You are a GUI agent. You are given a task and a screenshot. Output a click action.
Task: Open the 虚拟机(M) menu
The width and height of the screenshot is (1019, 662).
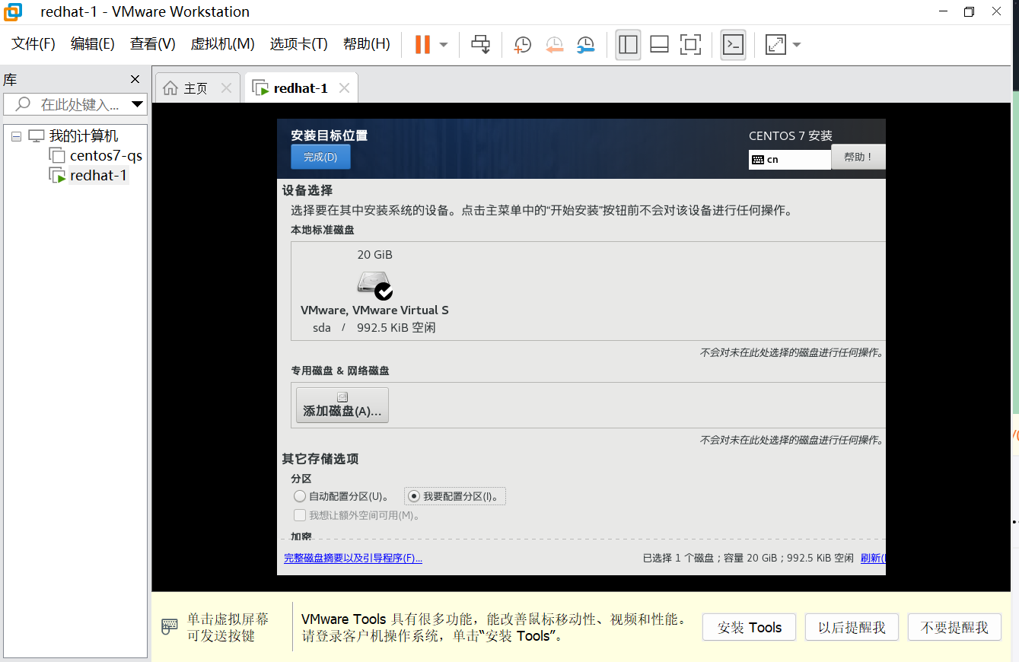pos(222,44)
